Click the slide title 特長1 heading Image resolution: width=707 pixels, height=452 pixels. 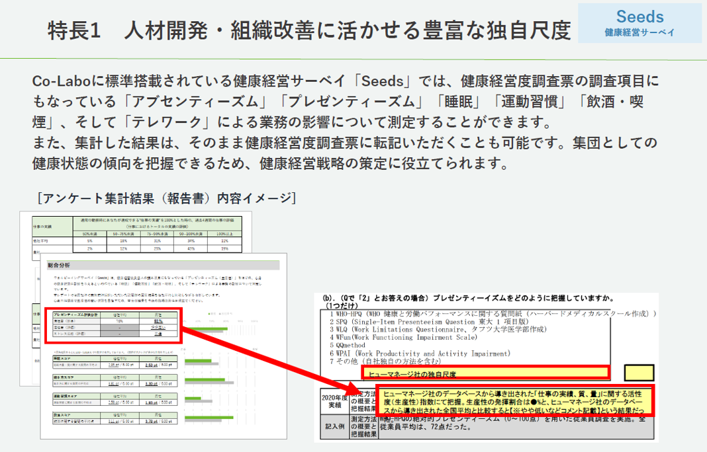coord(308,30)
